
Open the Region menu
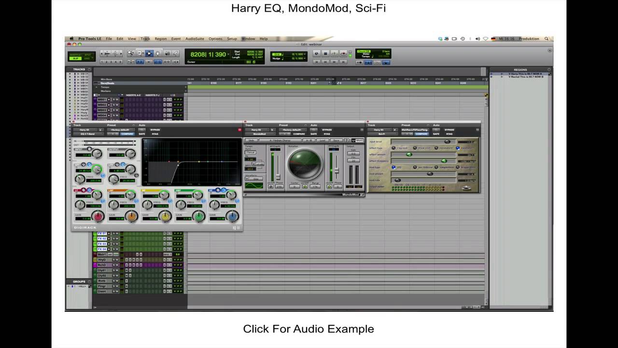(x=161, y=39)
